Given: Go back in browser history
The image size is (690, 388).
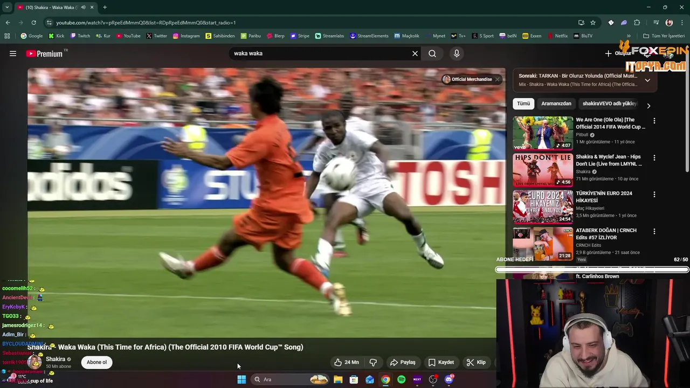Looking at the screenshot, I should click(8, 23).
